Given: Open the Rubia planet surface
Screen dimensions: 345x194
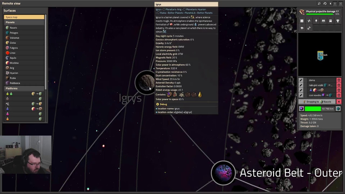Looking at the screenshot, I should (x=24, y=78).
